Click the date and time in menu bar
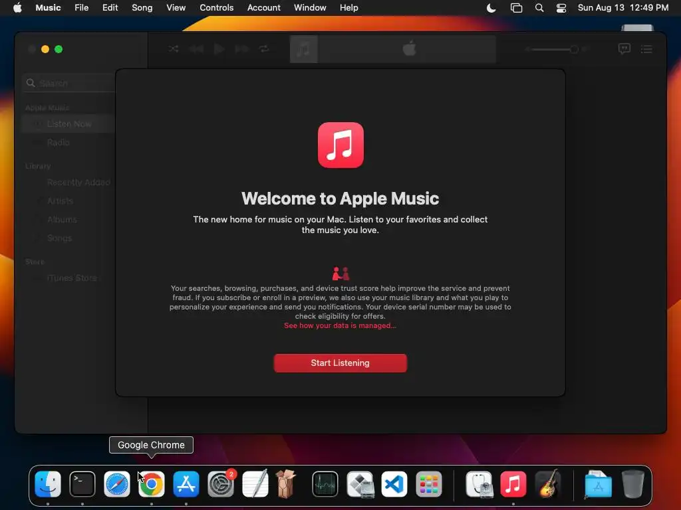Screen dimensions: 681x510 tap(622, 8)
